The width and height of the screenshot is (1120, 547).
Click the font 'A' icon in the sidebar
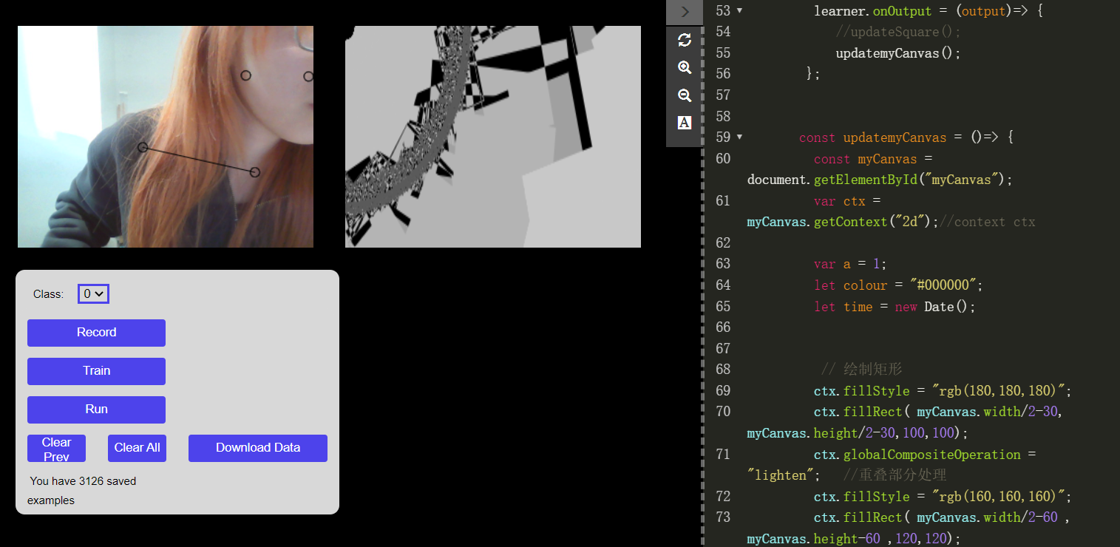tap(684, 123)
